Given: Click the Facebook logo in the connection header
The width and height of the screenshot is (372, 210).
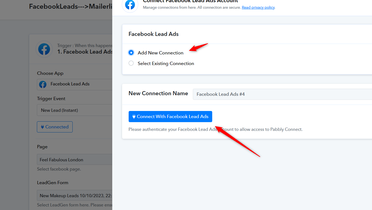Looking at the screenshot, I should pos(130,5).
